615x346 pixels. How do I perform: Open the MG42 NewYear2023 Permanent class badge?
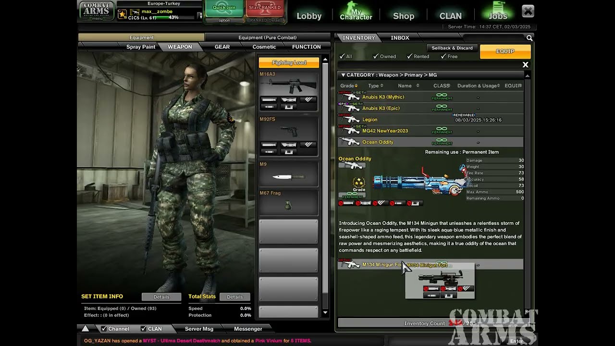(442, 130)
